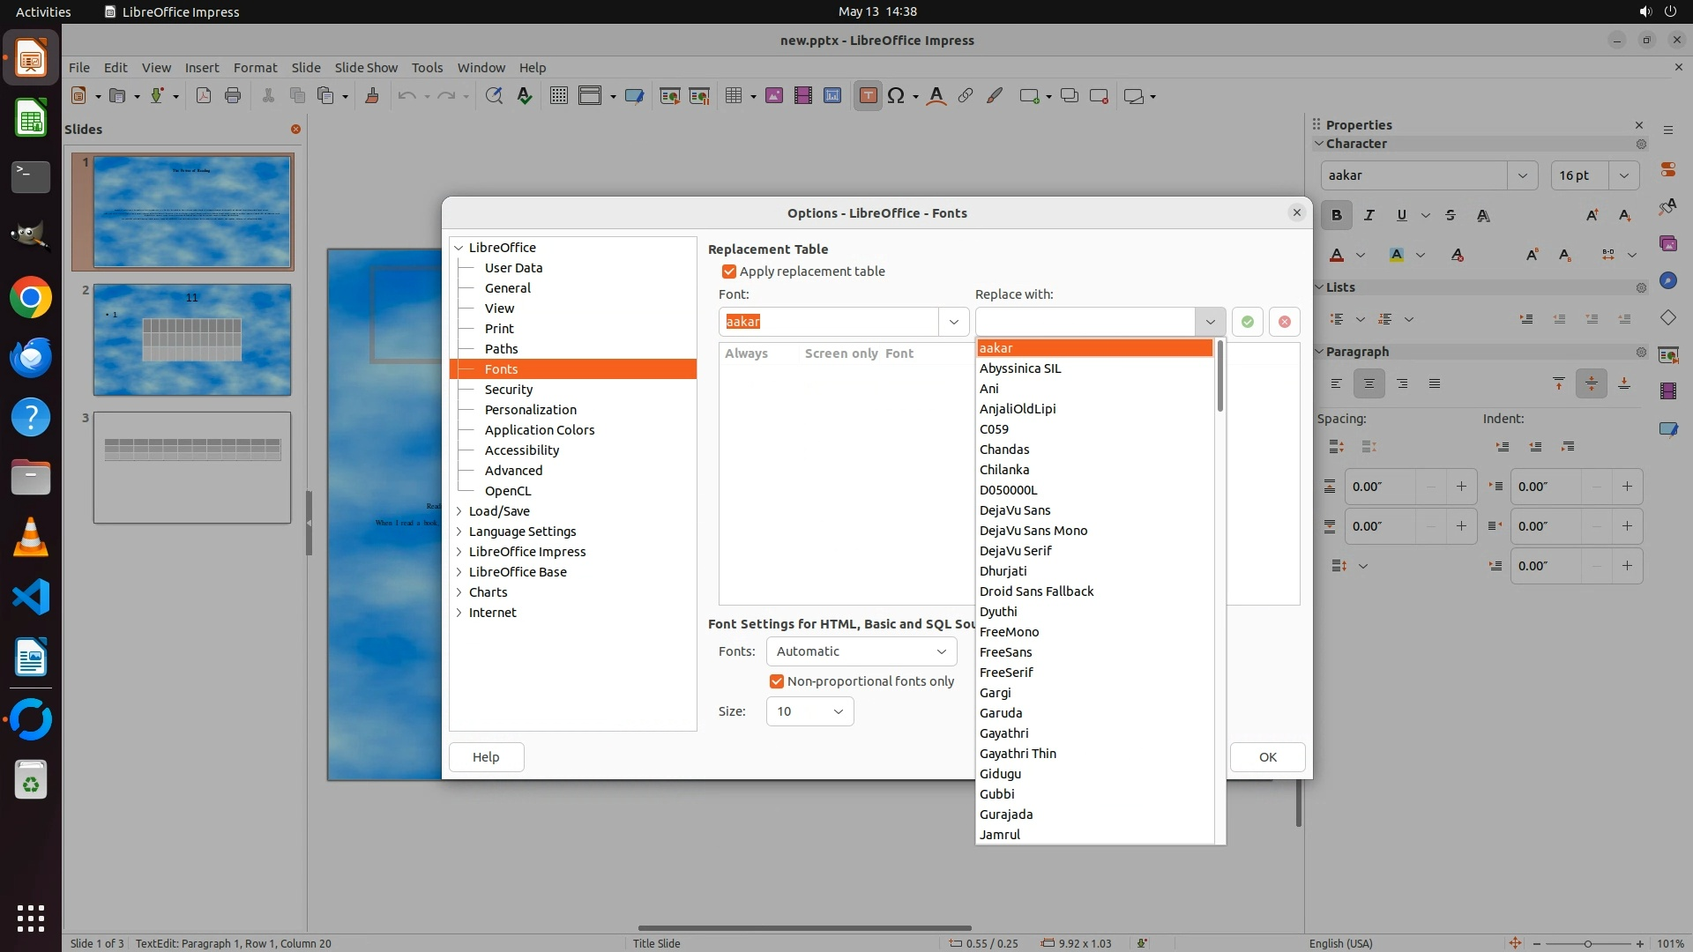The image size is (1693, 952).
Task: Toggle Bold in the Character panel
Action: click(x=1337, y=215)
